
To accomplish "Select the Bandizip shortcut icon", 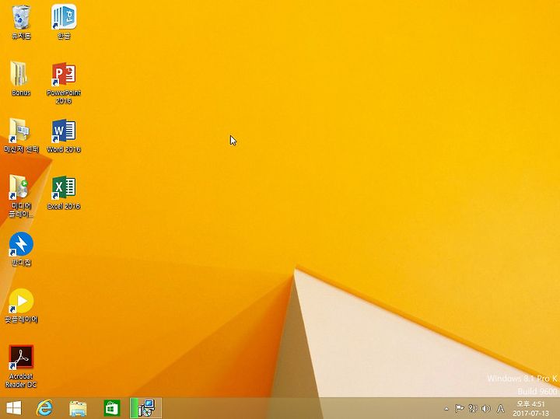I will tap(21, 249).
